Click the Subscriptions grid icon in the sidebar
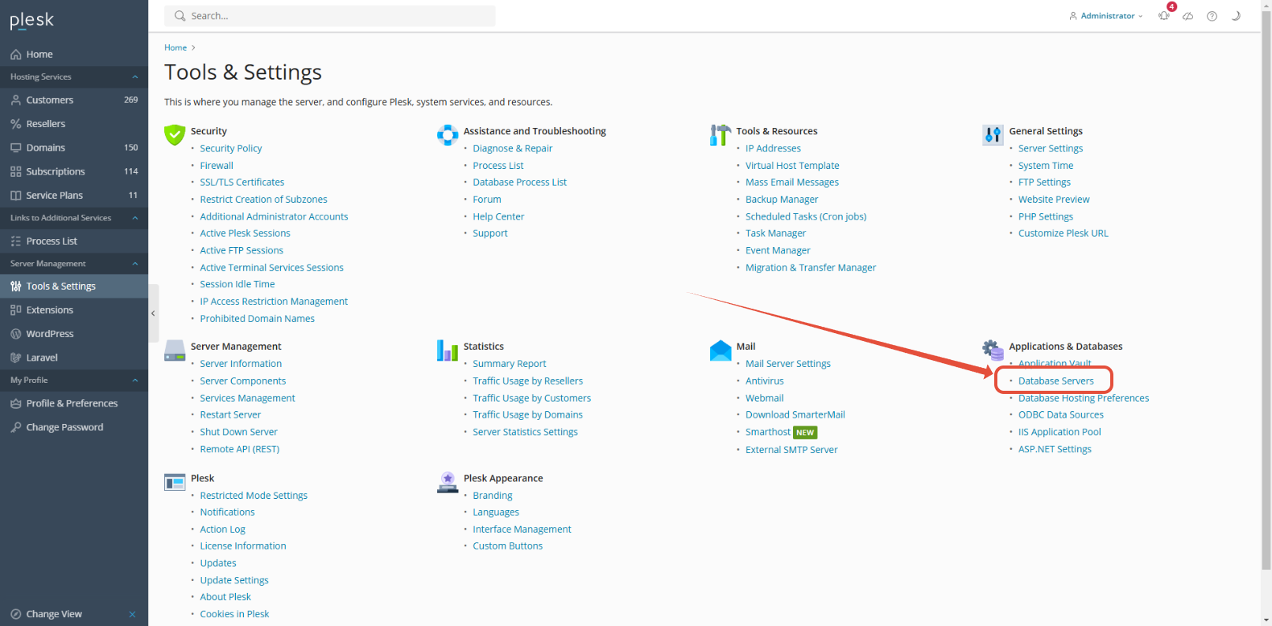The width and height of the screenshot is (1272, 626). pyautogui.click(x=16, y=171)
